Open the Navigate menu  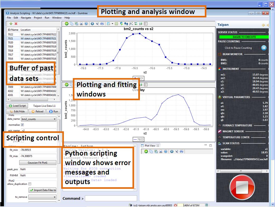pos(26,18)
